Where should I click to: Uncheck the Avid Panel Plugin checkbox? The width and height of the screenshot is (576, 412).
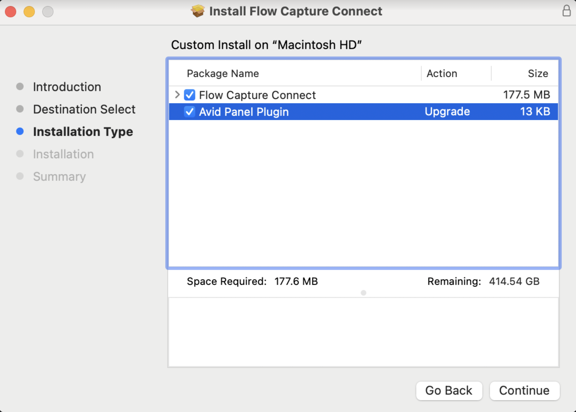tap(189, 112)
